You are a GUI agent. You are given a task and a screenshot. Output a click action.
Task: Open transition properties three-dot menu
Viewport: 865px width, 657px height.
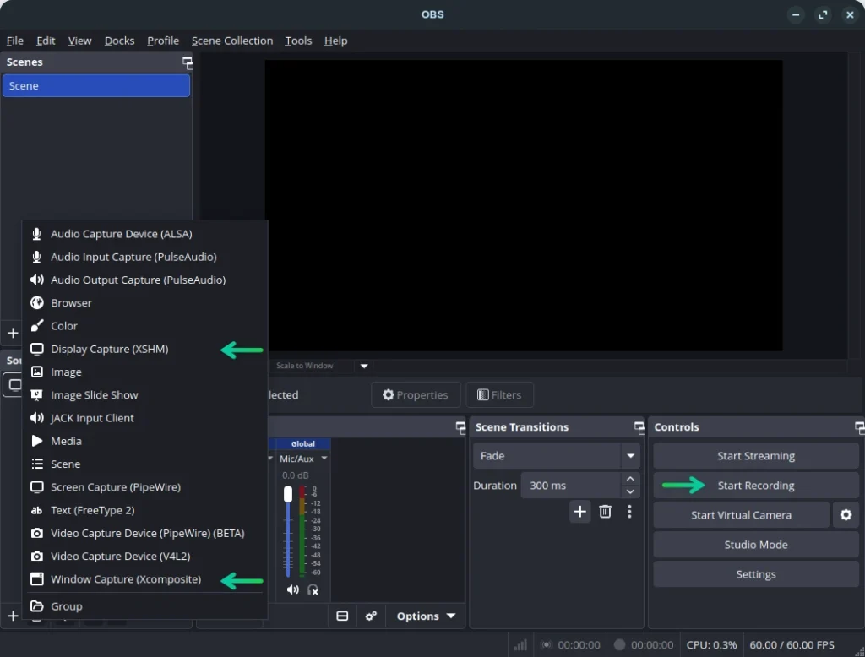tap(629, 512)
